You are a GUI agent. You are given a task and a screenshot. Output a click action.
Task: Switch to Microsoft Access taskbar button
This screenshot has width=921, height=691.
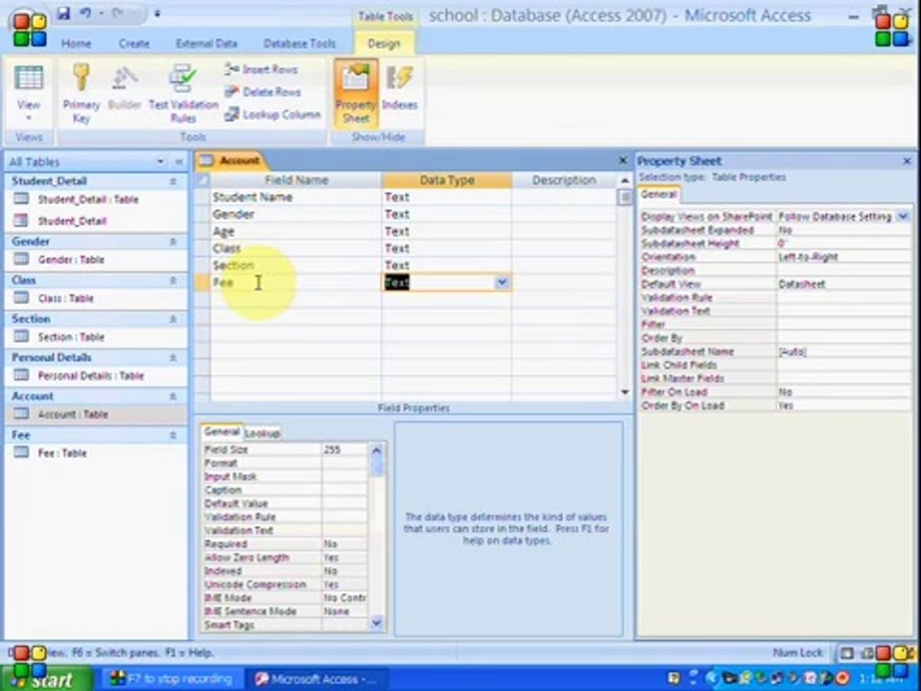(x=318, y=679)
